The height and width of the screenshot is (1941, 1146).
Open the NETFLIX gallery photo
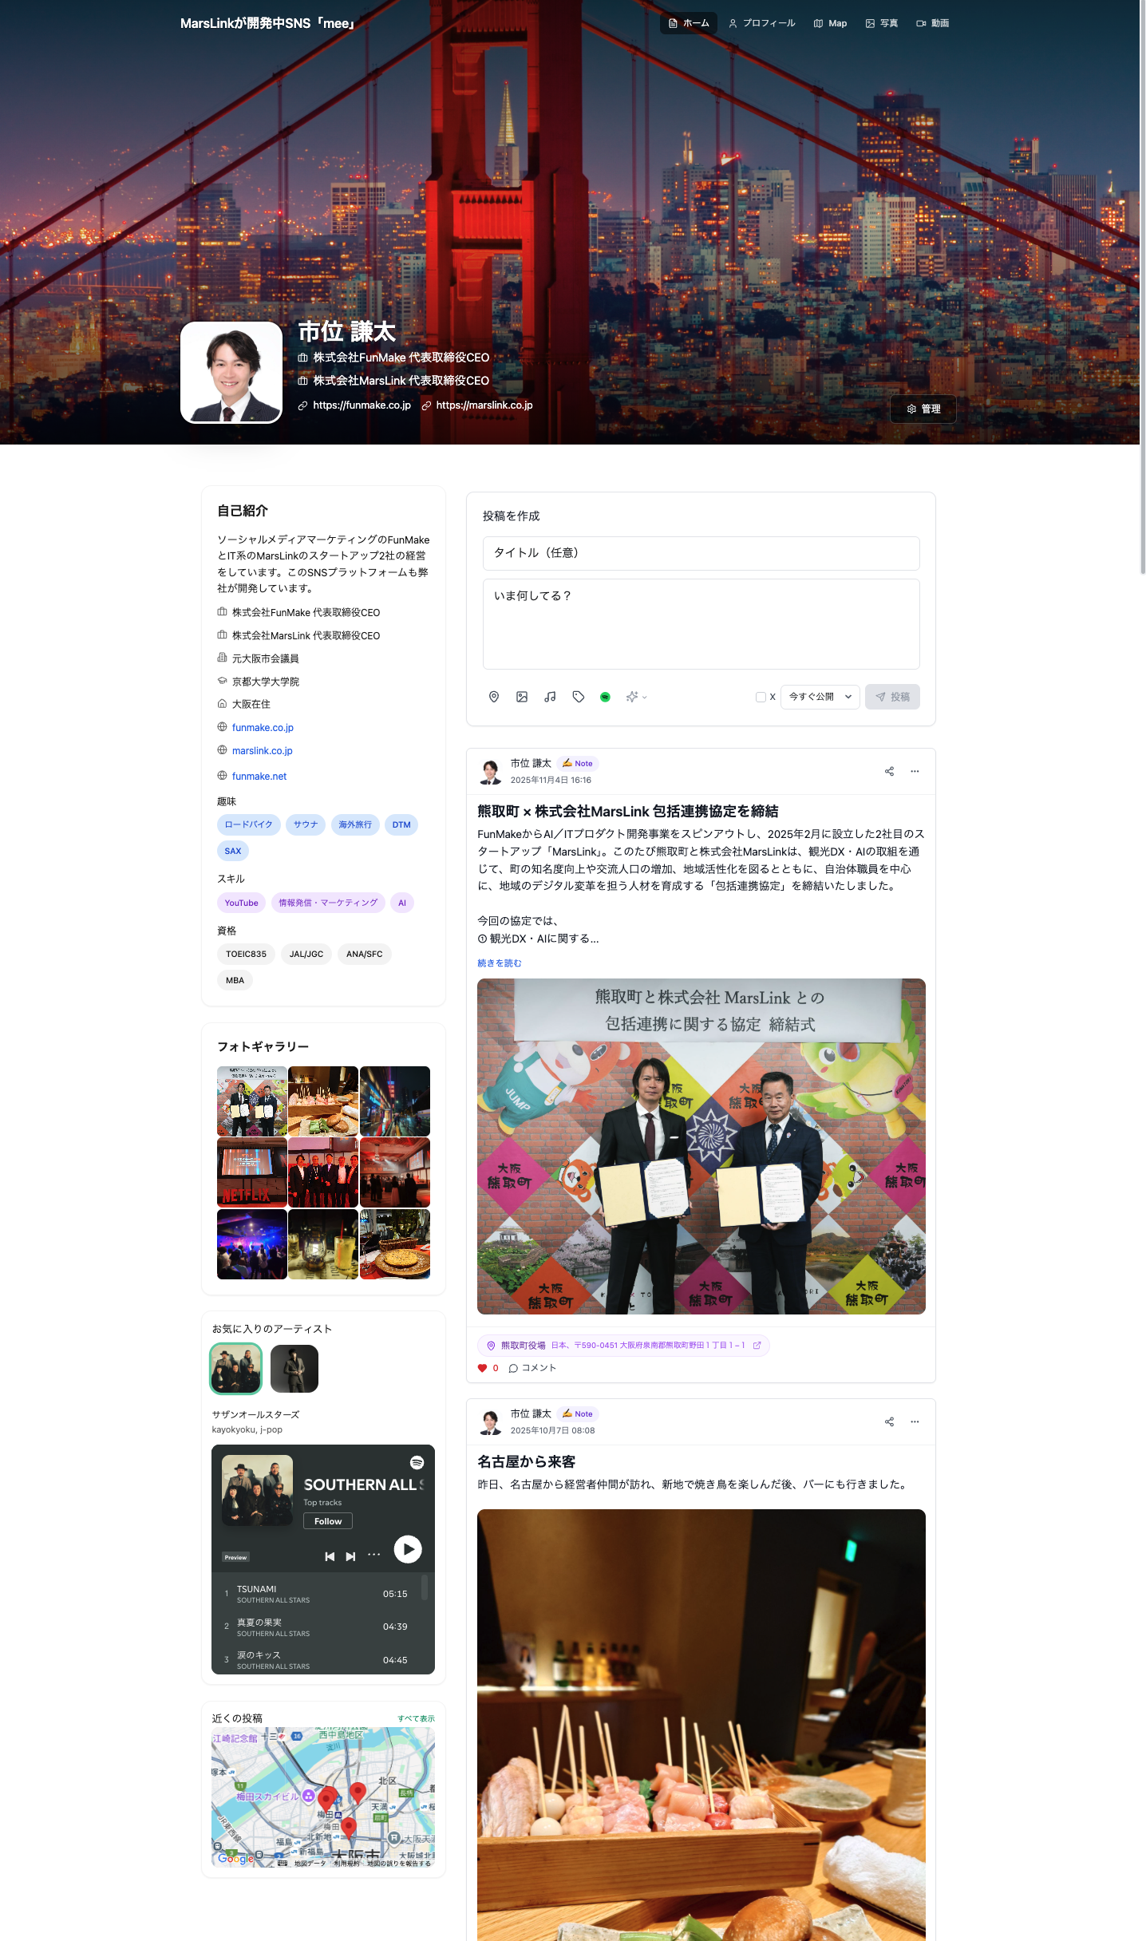tap(251, 1172)
